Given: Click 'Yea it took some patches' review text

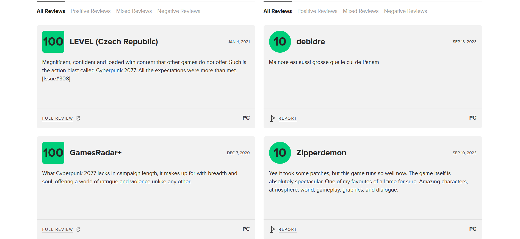Looking at the screenshot, I should pyautogui.click(x=368, y=182).
